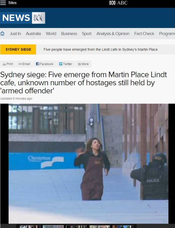Go to home via house icon

2,33
